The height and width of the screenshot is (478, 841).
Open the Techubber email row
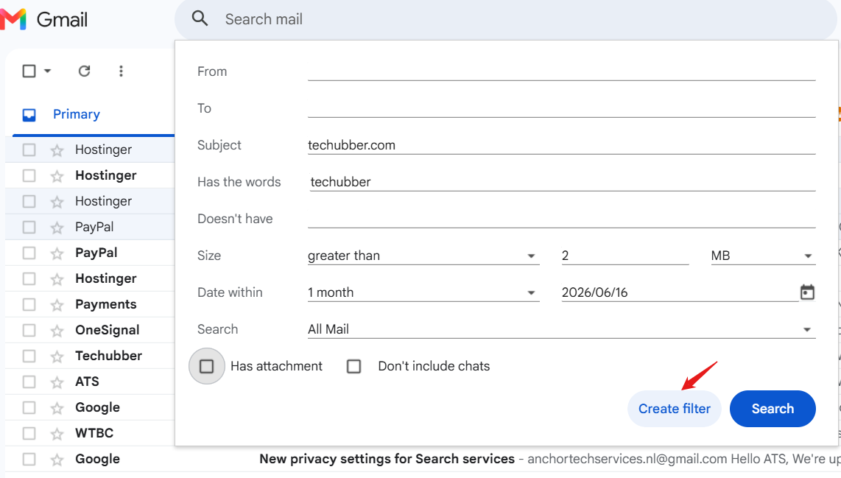coord(90,356)
